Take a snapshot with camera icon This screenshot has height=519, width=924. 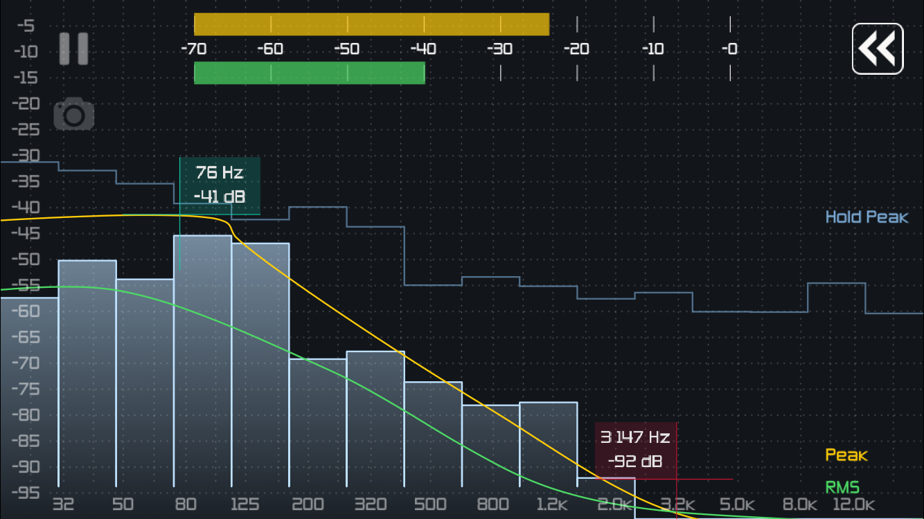click(74, 114)
